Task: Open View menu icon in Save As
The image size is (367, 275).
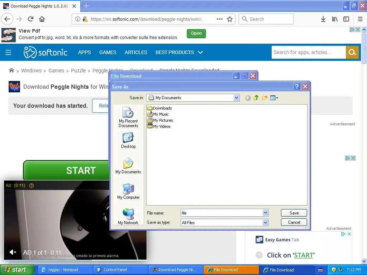Action: click(x=274, y=98)
